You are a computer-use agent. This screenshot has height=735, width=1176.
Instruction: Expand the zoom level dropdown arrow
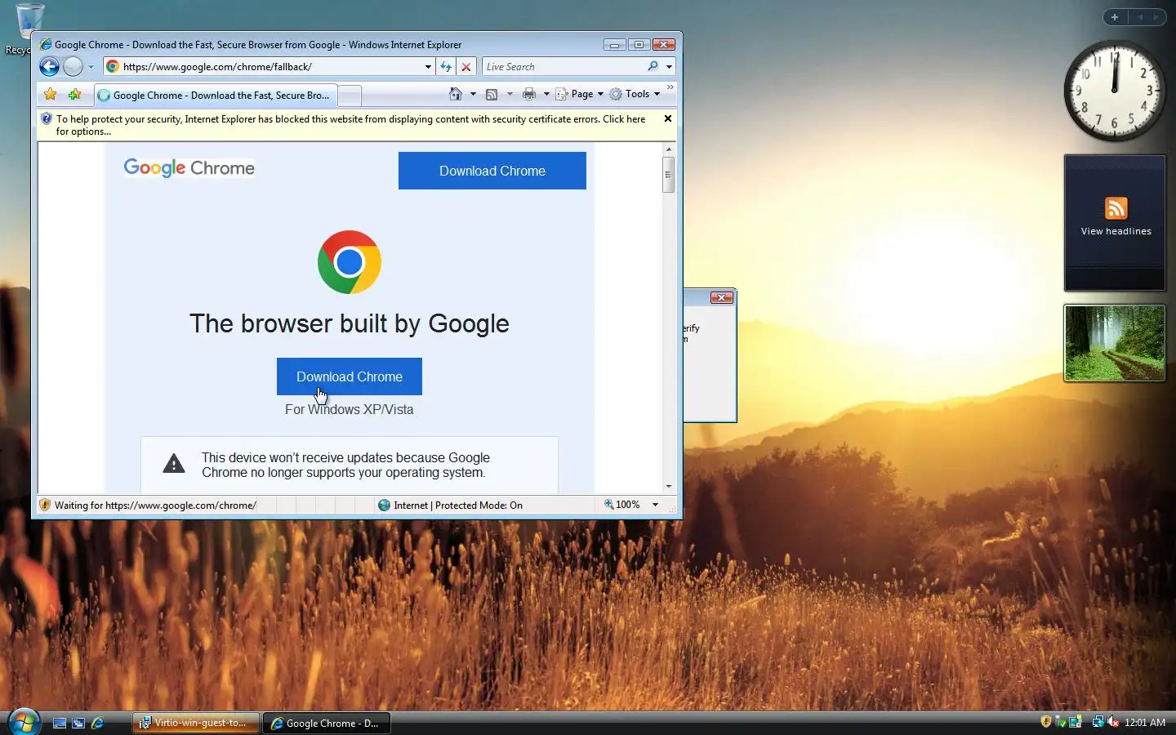click(655, 506)
